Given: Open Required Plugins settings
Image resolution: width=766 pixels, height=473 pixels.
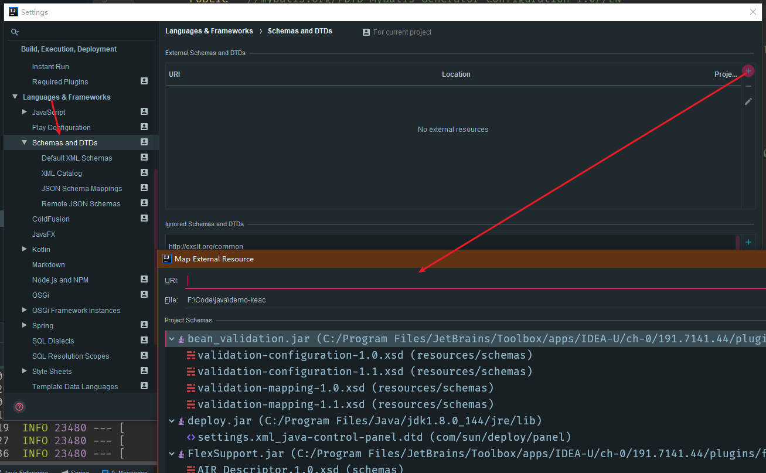Looking at the screenshot, I should 60,82.
